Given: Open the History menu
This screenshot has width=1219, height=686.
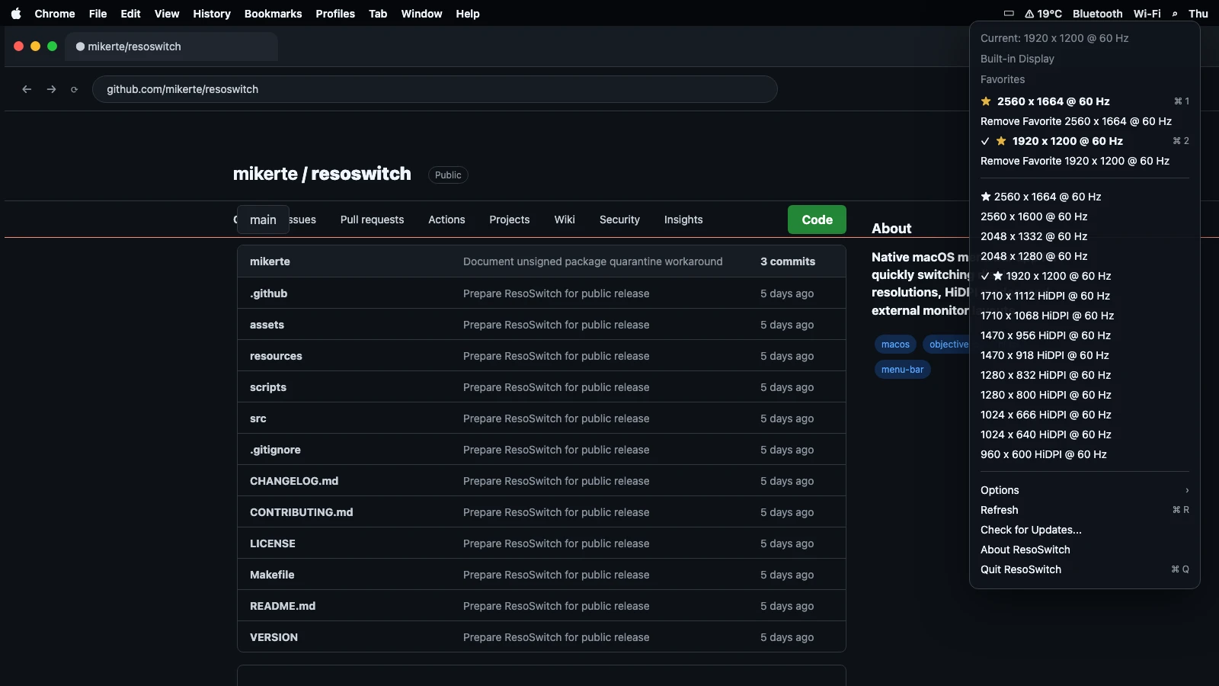Looking at the screenshot, I should [212, 14].
